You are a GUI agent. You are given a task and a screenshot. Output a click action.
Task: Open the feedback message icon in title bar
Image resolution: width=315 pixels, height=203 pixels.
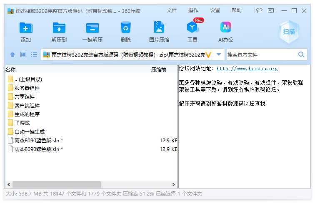(x=270, y=10)
